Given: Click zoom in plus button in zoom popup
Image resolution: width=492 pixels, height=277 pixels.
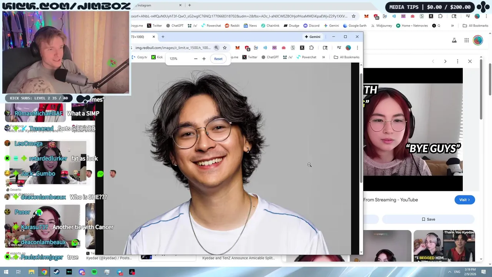Looking at the screenshot, I should [x=204, y=59].
